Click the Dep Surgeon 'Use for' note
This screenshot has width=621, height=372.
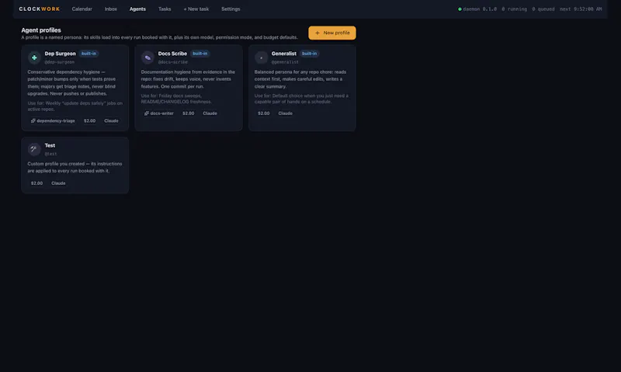[75, 106]
